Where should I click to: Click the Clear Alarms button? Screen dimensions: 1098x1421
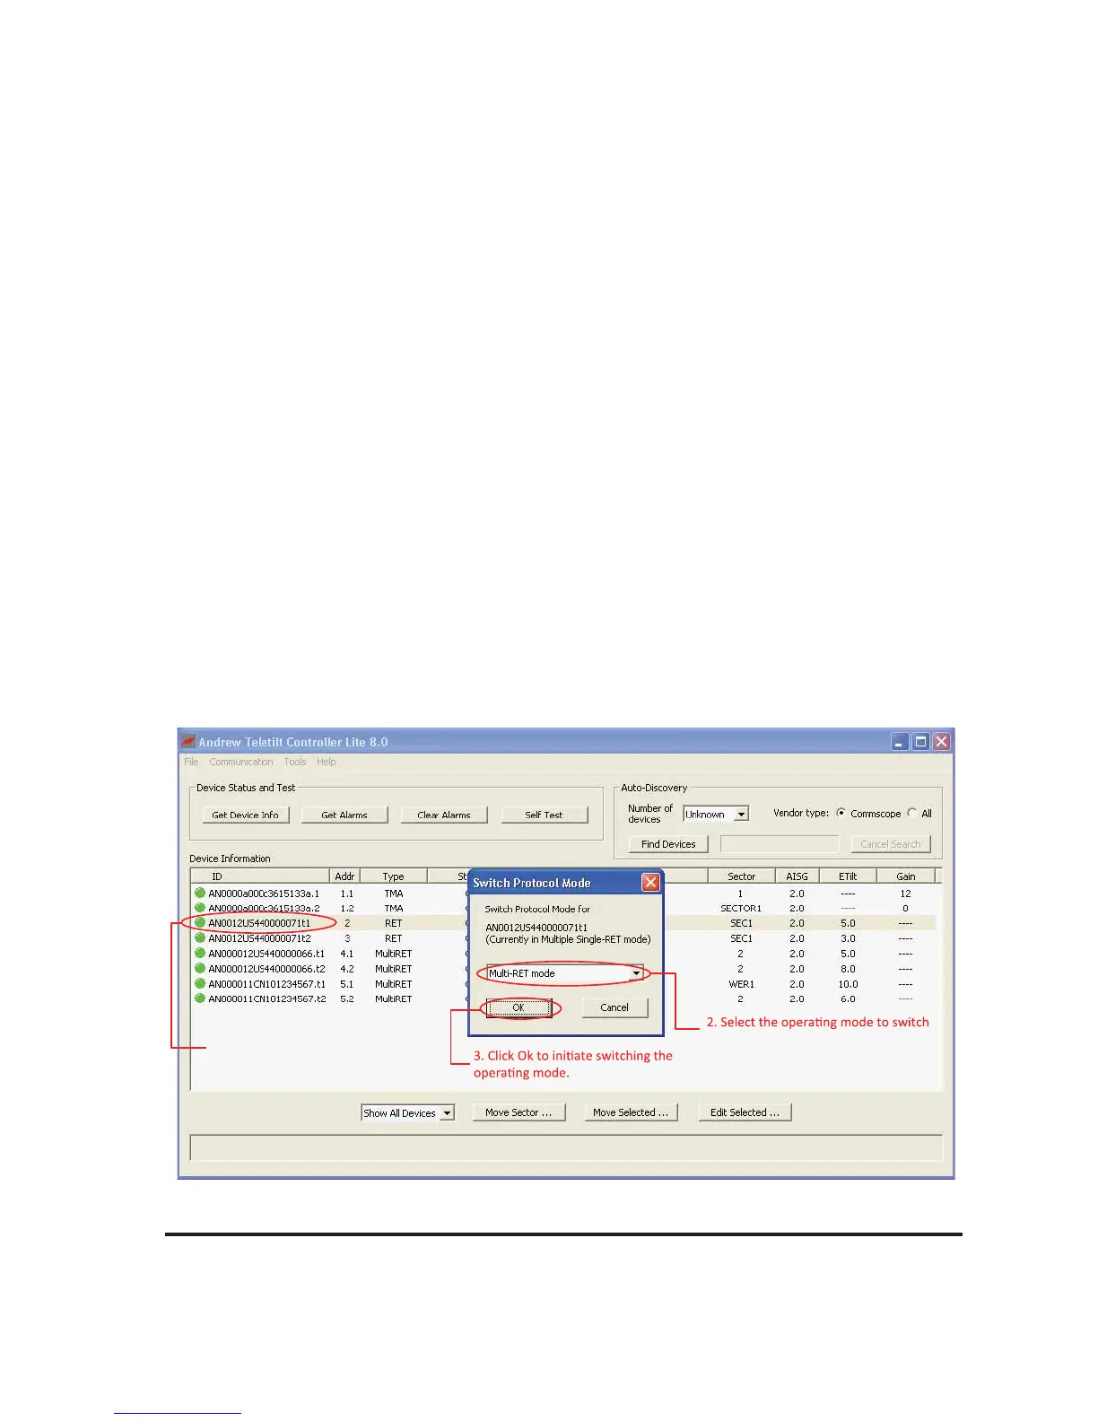[444, 815]
